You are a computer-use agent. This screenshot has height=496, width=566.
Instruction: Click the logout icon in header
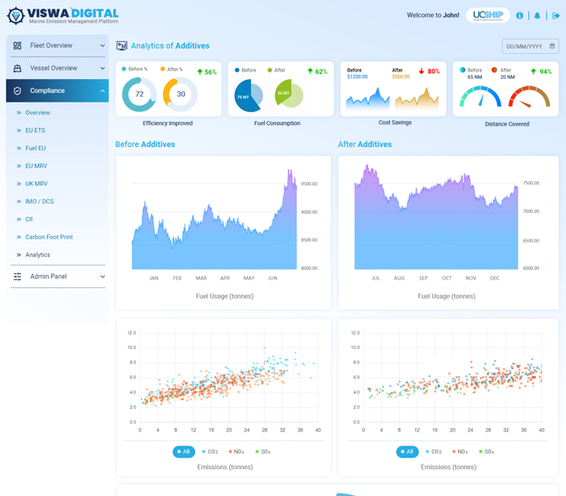(556, 16)
